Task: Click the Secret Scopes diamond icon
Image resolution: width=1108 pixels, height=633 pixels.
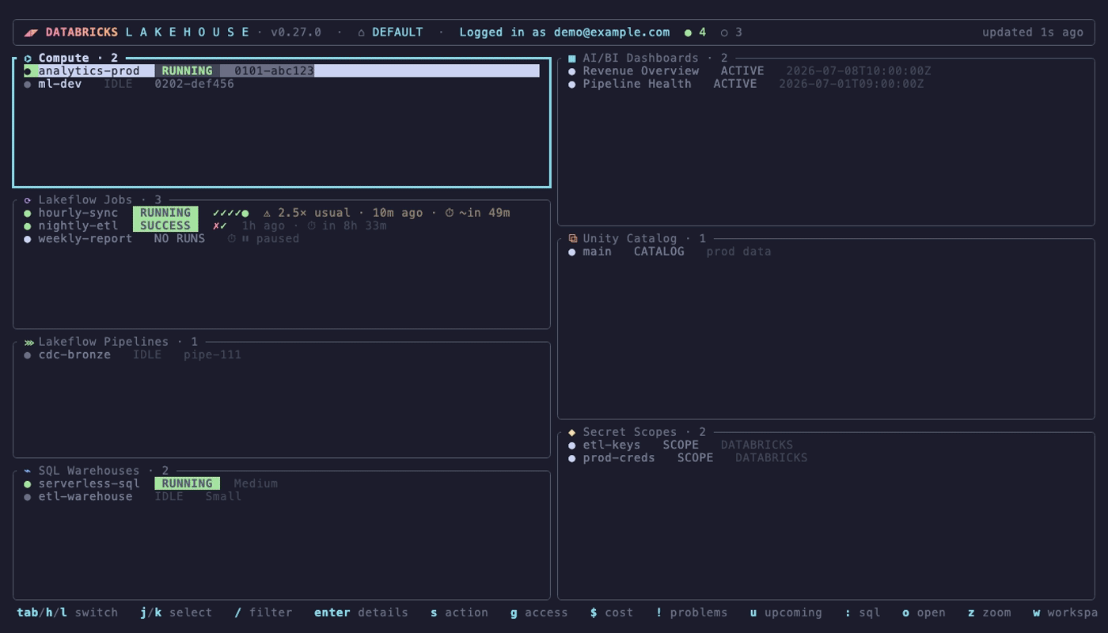Action: pyautogui.click(x=572, y=432)
